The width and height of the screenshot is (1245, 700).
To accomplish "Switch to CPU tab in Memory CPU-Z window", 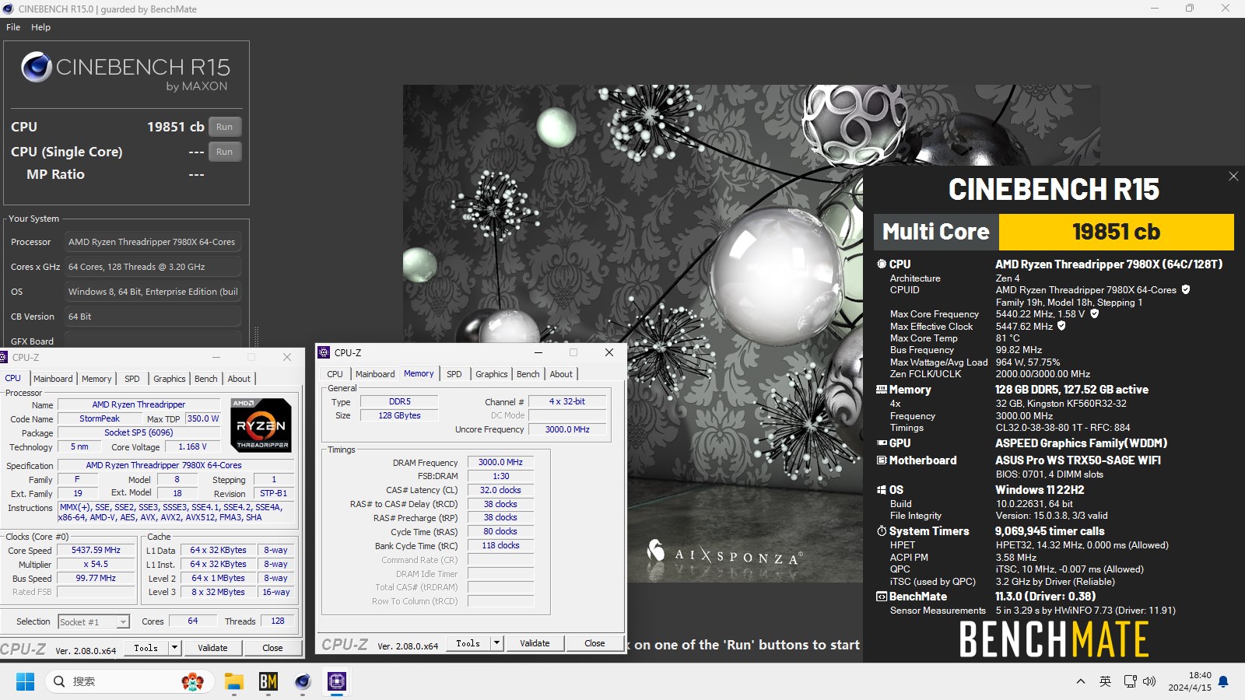I will [x=335, y=374].
